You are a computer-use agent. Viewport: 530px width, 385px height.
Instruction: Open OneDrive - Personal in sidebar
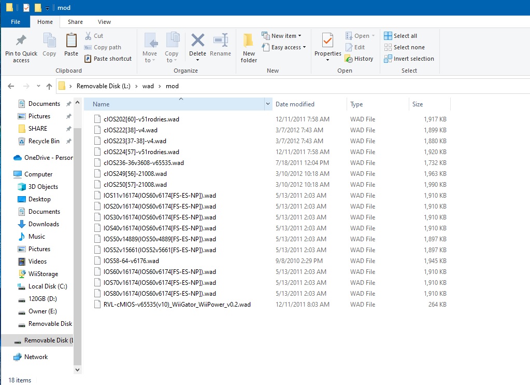(44, 158)
